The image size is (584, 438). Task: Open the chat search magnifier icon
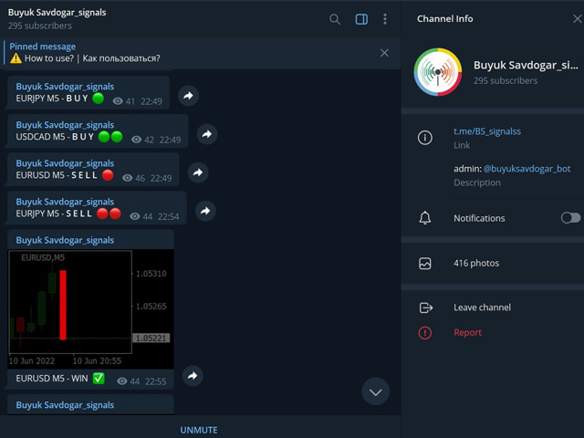point(335,19)
